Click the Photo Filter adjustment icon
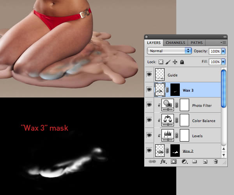 point(168,105)
